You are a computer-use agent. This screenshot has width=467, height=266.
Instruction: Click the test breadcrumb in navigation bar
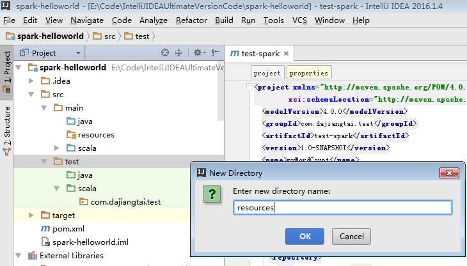tap(137, 36)
